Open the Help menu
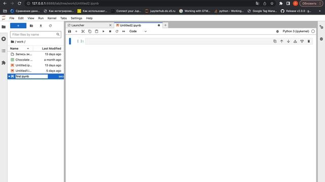The width and height of the screenshot is (325, 182). coord(89,18)
